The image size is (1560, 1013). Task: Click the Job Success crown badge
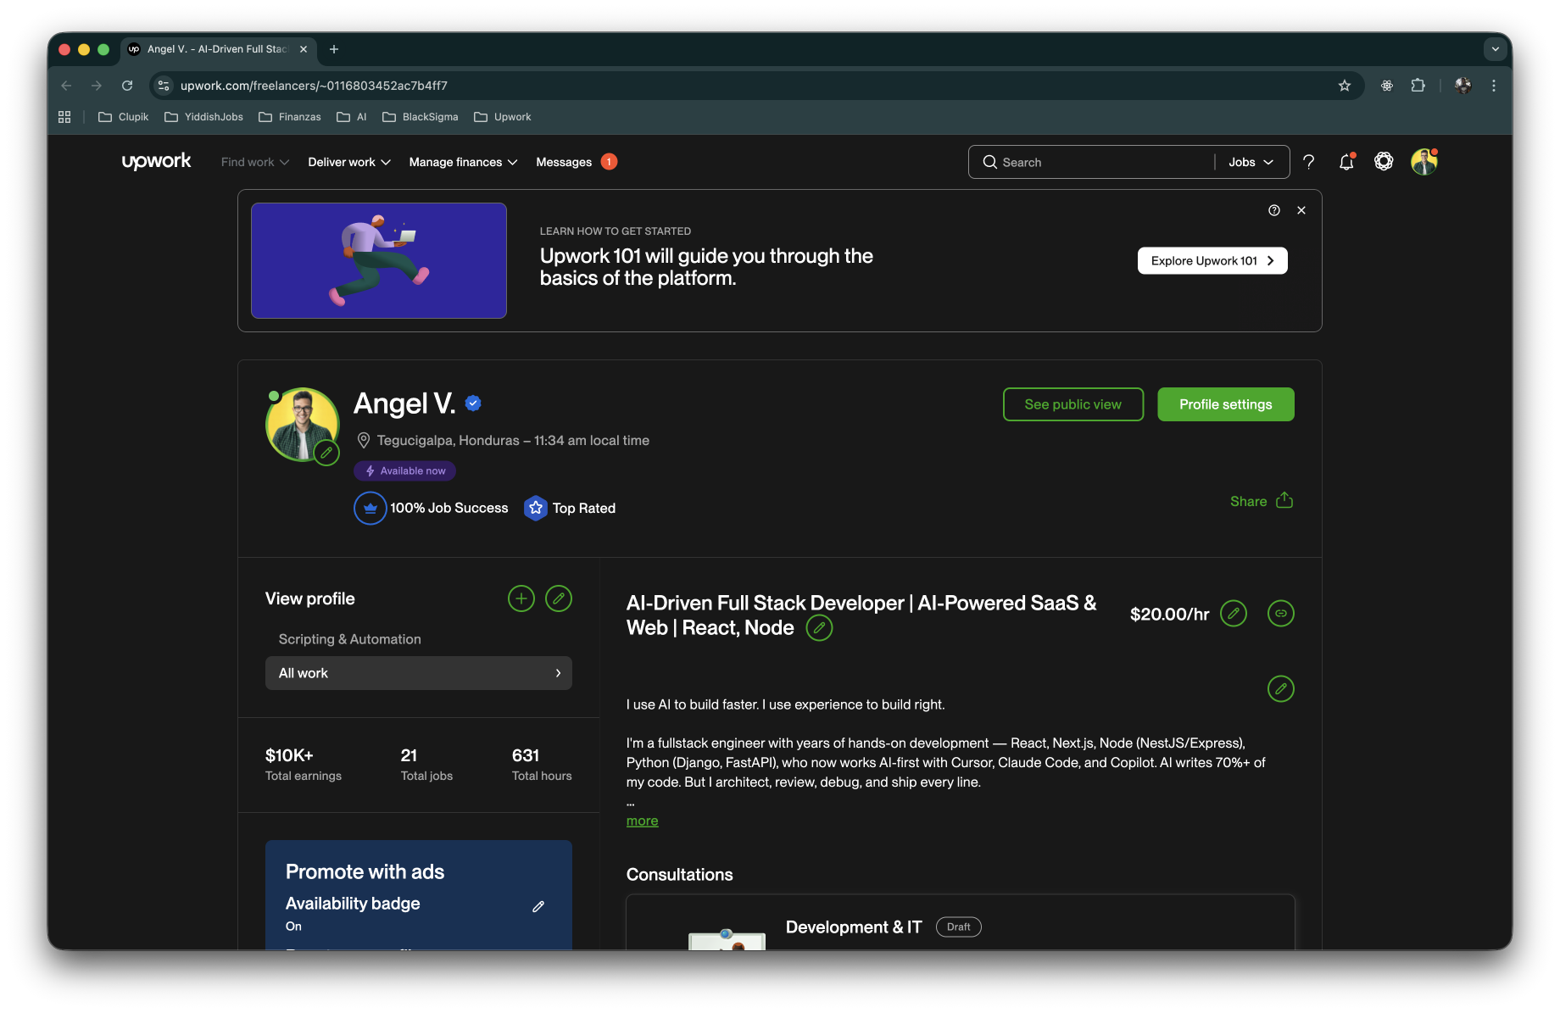(x=370, y=508)
